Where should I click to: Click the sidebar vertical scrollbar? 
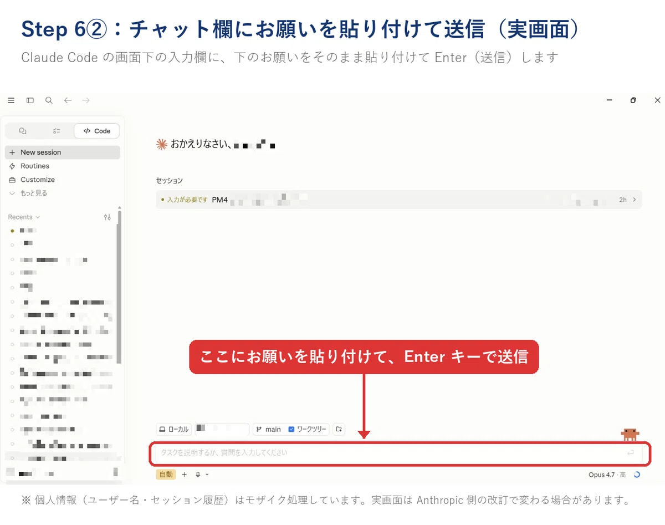(x=119, y=287)
